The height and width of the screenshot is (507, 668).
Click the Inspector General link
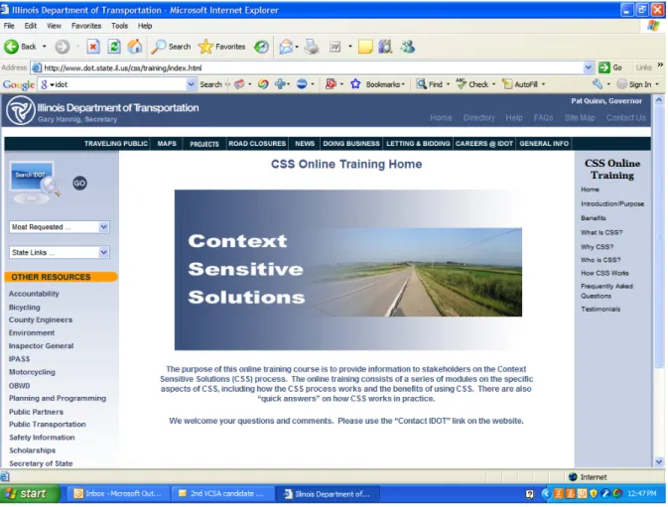[41, 345]
